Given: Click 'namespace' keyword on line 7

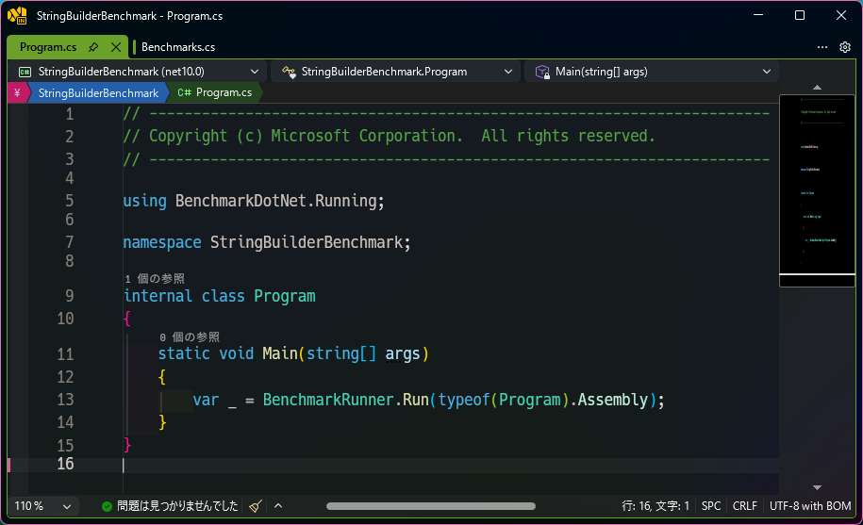Looking at the screenshot, I should (162, 242).
